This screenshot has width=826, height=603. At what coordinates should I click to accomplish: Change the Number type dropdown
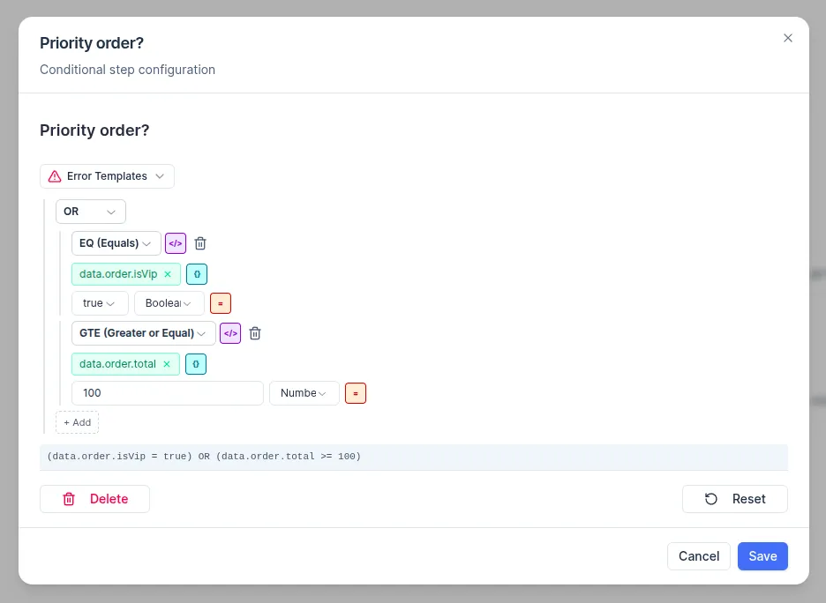(304, 393)
